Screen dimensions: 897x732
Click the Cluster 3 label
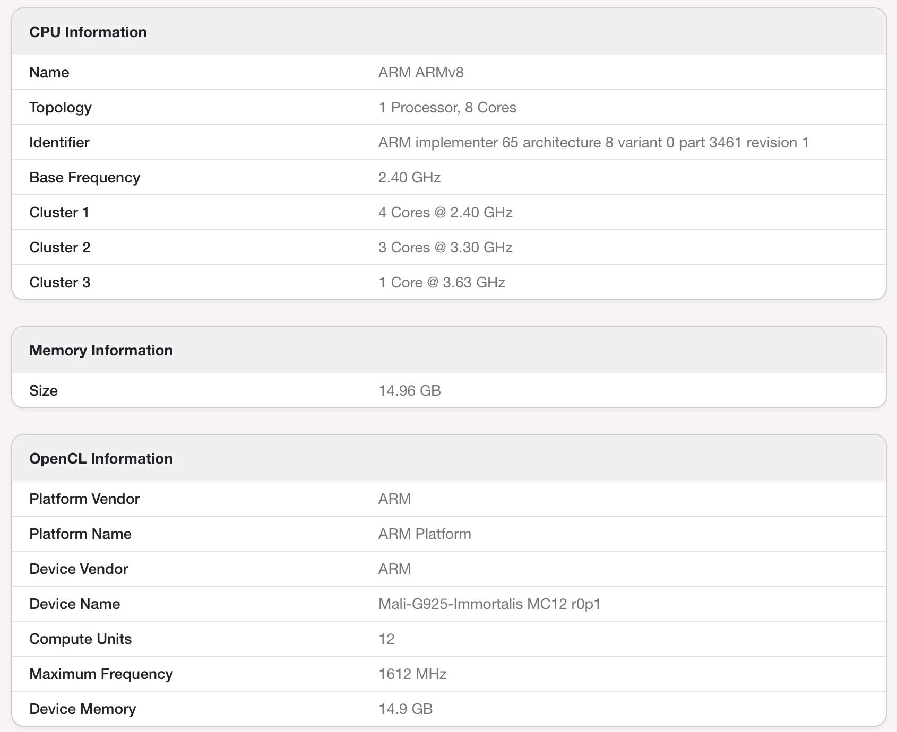click(60, 282)
